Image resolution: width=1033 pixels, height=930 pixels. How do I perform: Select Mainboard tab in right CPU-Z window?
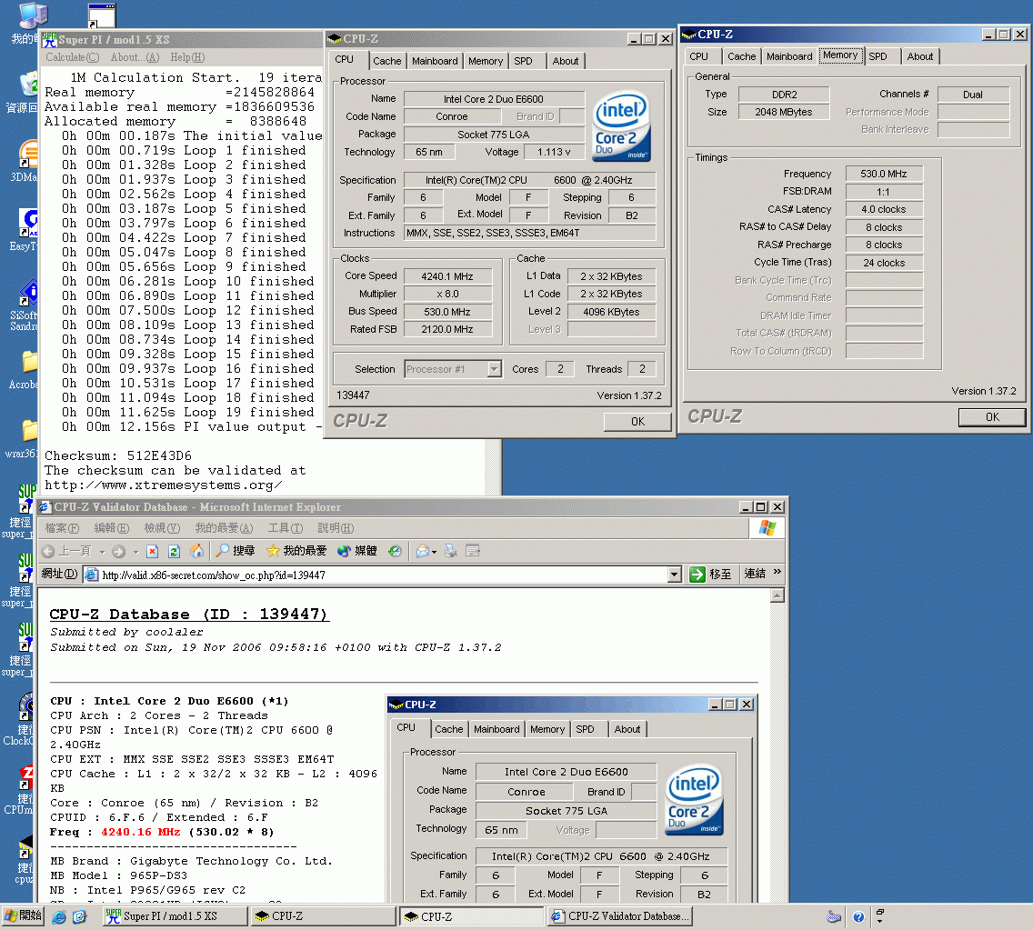[x=789, y=56]
